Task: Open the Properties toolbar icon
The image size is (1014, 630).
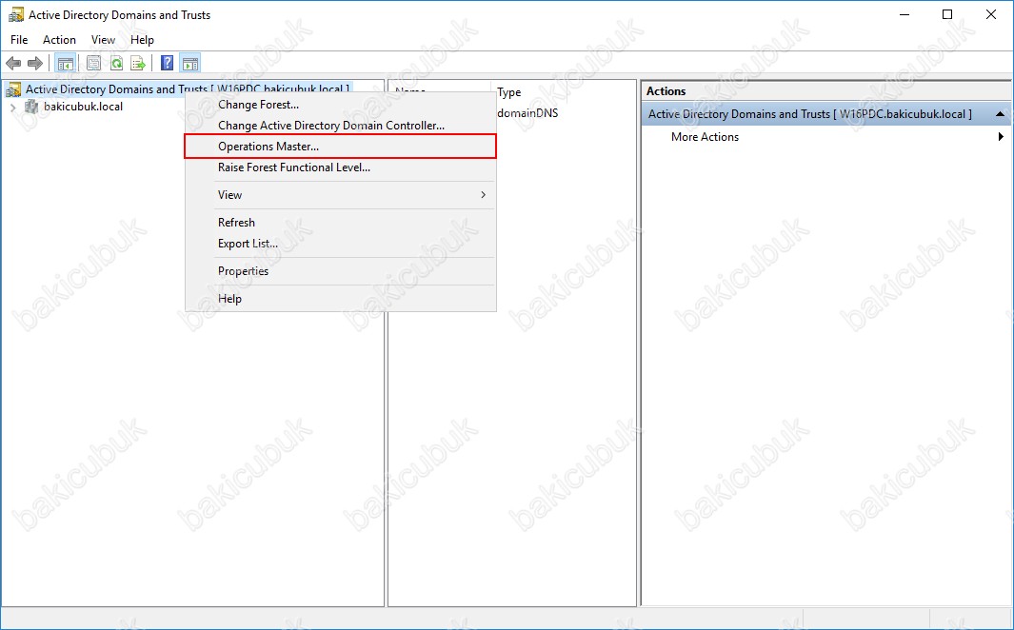Action: (x=93, y=63)
